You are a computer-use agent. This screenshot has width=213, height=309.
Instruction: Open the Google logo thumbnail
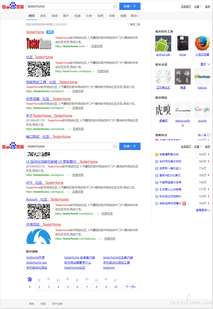[202, 110]
